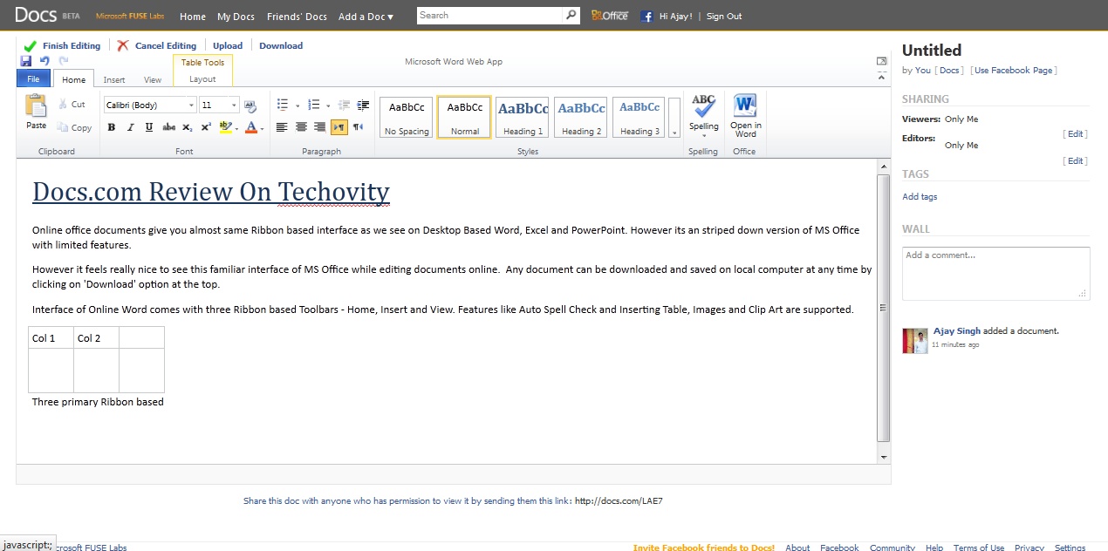Click the Add a comment text box

coord(995,273)
